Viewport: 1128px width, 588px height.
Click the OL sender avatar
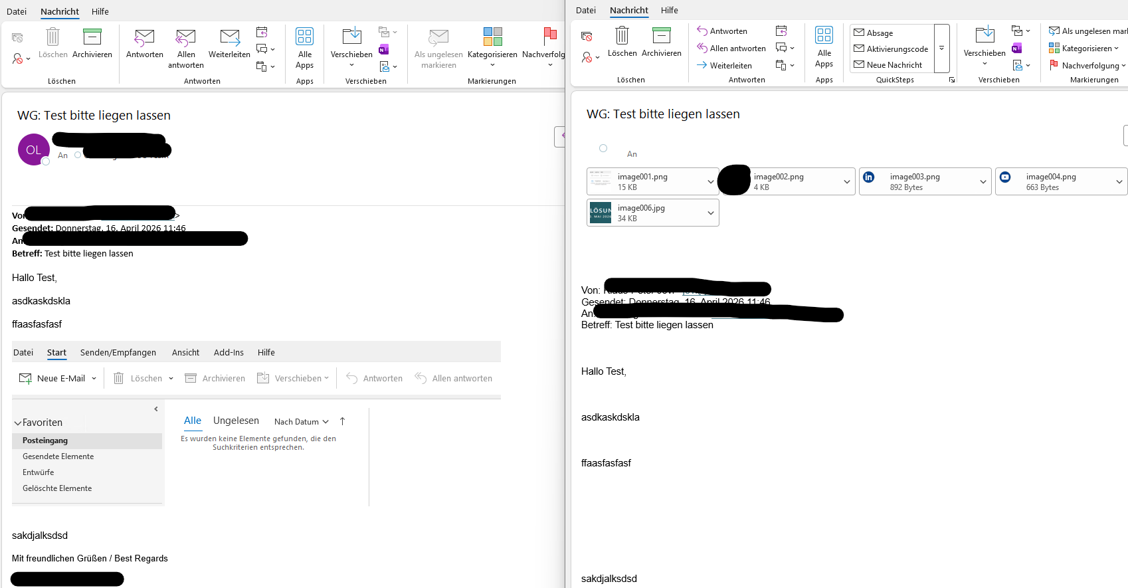pos(33,149)
